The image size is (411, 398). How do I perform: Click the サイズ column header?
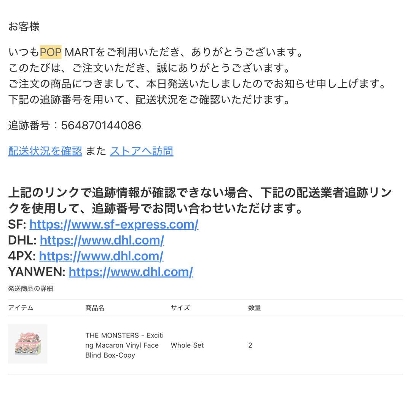click(x=180, y=308)
